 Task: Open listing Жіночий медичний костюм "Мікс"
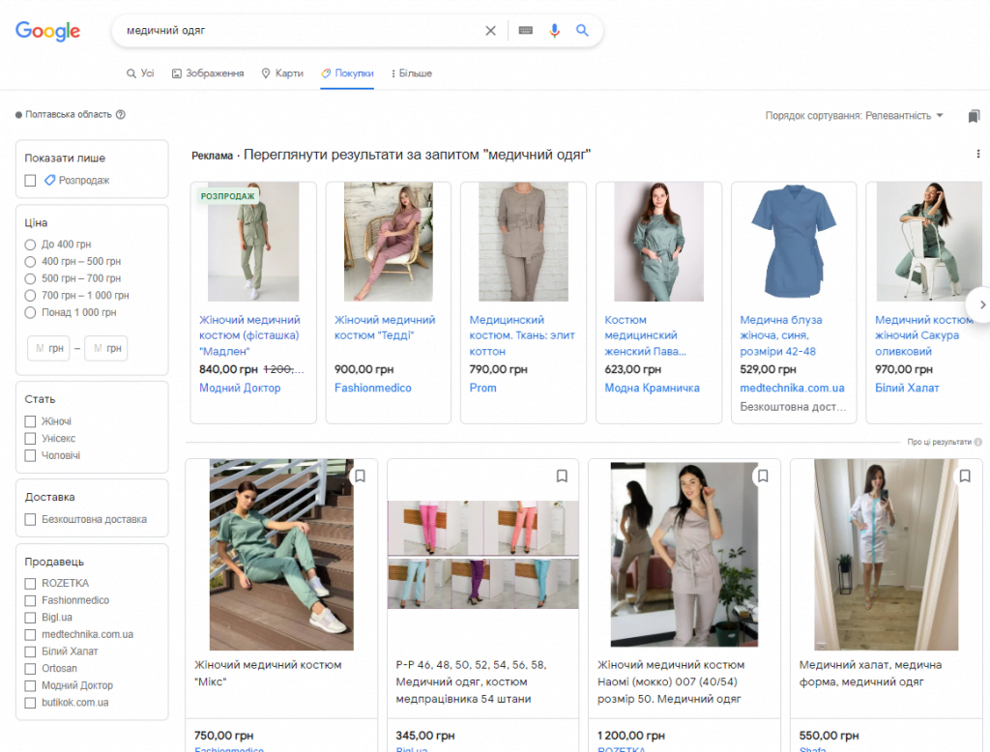coord(268,673)
